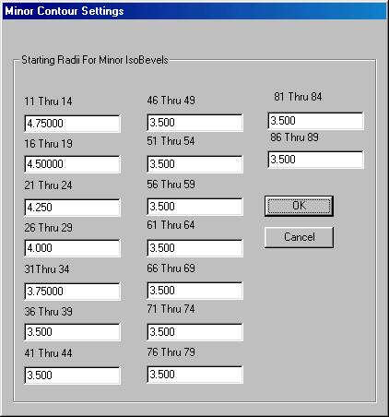This screenshot has height=417, width=389.
Task: Click the Starting Radii For Minor IsoBevels label
Action: [x=95, y=60]
